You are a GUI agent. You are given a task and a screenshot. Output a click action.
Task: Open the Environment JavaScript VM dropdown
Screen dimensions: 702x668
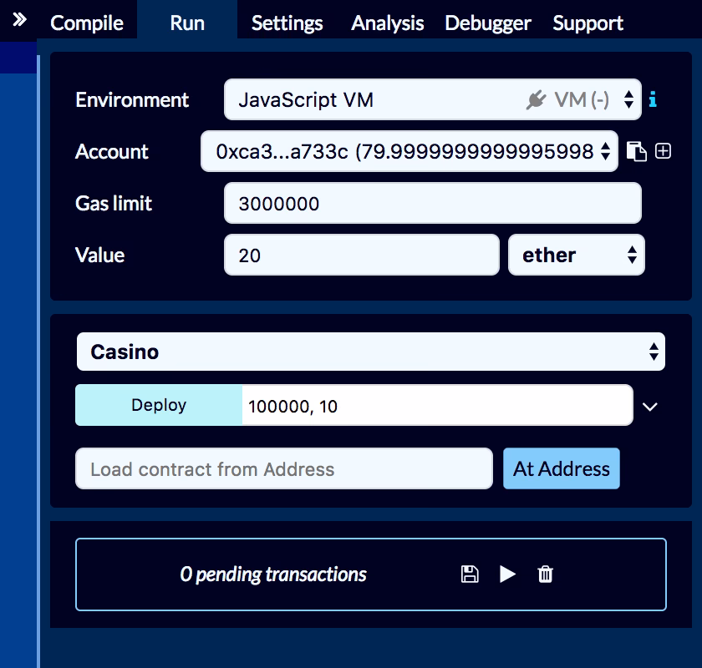(x=432, y=100)
